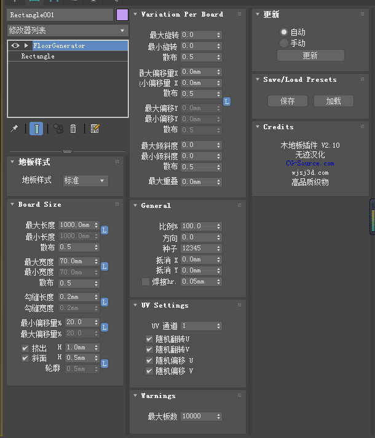Collapse the UV Settings rollout header
The image size is (375, 438).
click(162, 306)
